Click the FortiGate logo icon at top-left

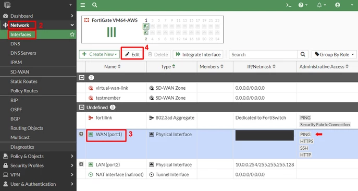tap(7, 5)
